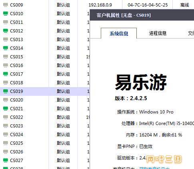Screen dimensions: 194x169
Task: Select the CS021 client name
Action: coord(16,109)
